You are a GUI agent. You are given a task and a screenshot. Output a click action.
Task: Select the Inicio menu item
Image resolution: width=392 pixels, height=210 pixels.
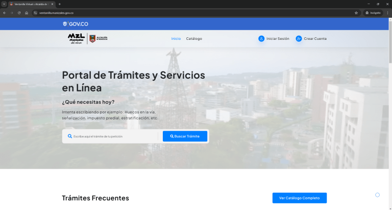[176, 38]
